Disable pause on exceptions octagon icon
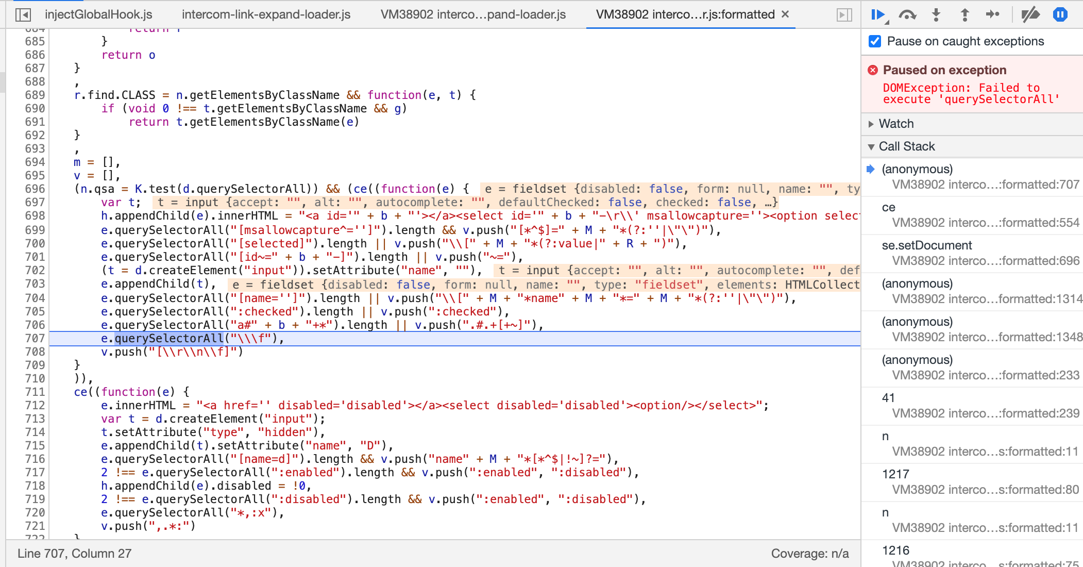This screenshot has height=567, width=1083. coord(1061,15)
